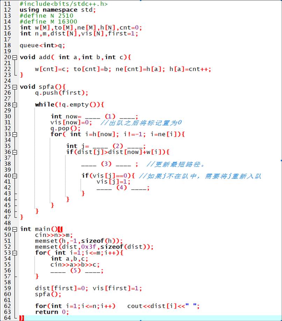Viewport: 282px width, 321px height.
Task: Collapse the while loop fold on line 28
Action: click(x=14, y=105)
